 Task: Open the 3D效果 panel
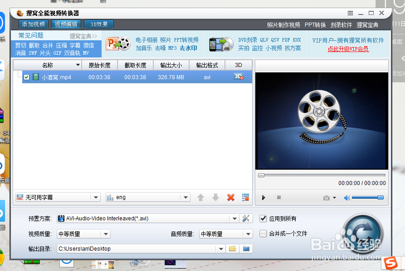(99, 24)
